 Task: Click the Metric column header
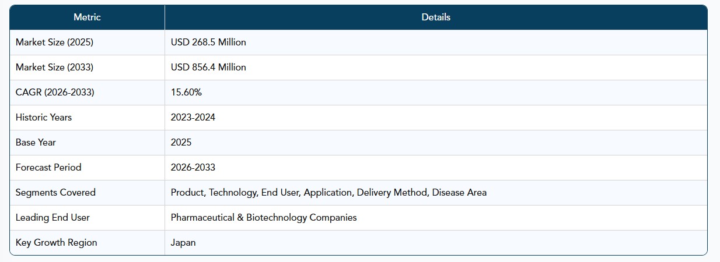87,17
